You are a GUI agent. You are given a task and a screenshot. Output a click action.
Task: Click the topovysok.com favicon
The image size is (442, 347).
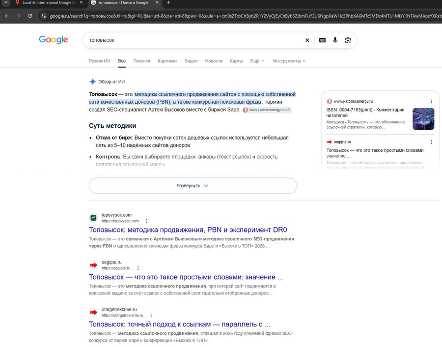click(x=93, y=218)
